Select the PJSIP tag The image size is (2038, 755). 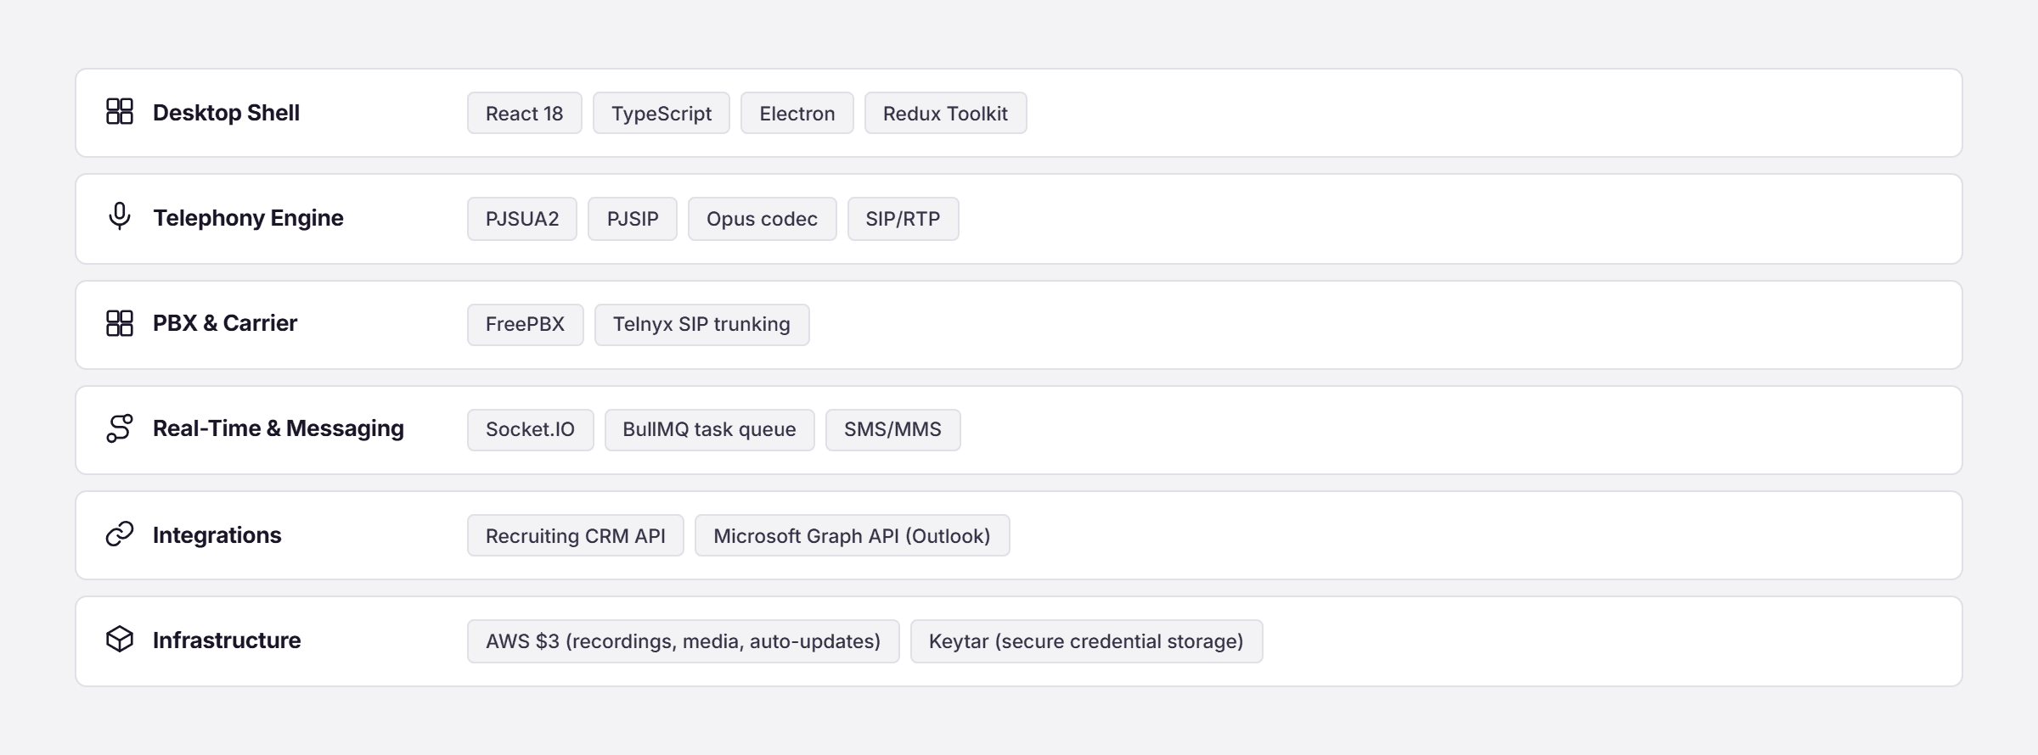tap(633, 219)
